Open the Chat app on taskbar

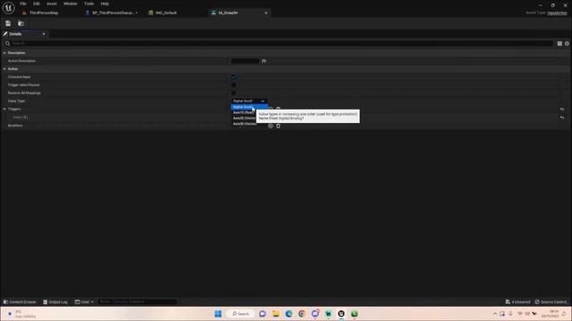click(262, 314)
